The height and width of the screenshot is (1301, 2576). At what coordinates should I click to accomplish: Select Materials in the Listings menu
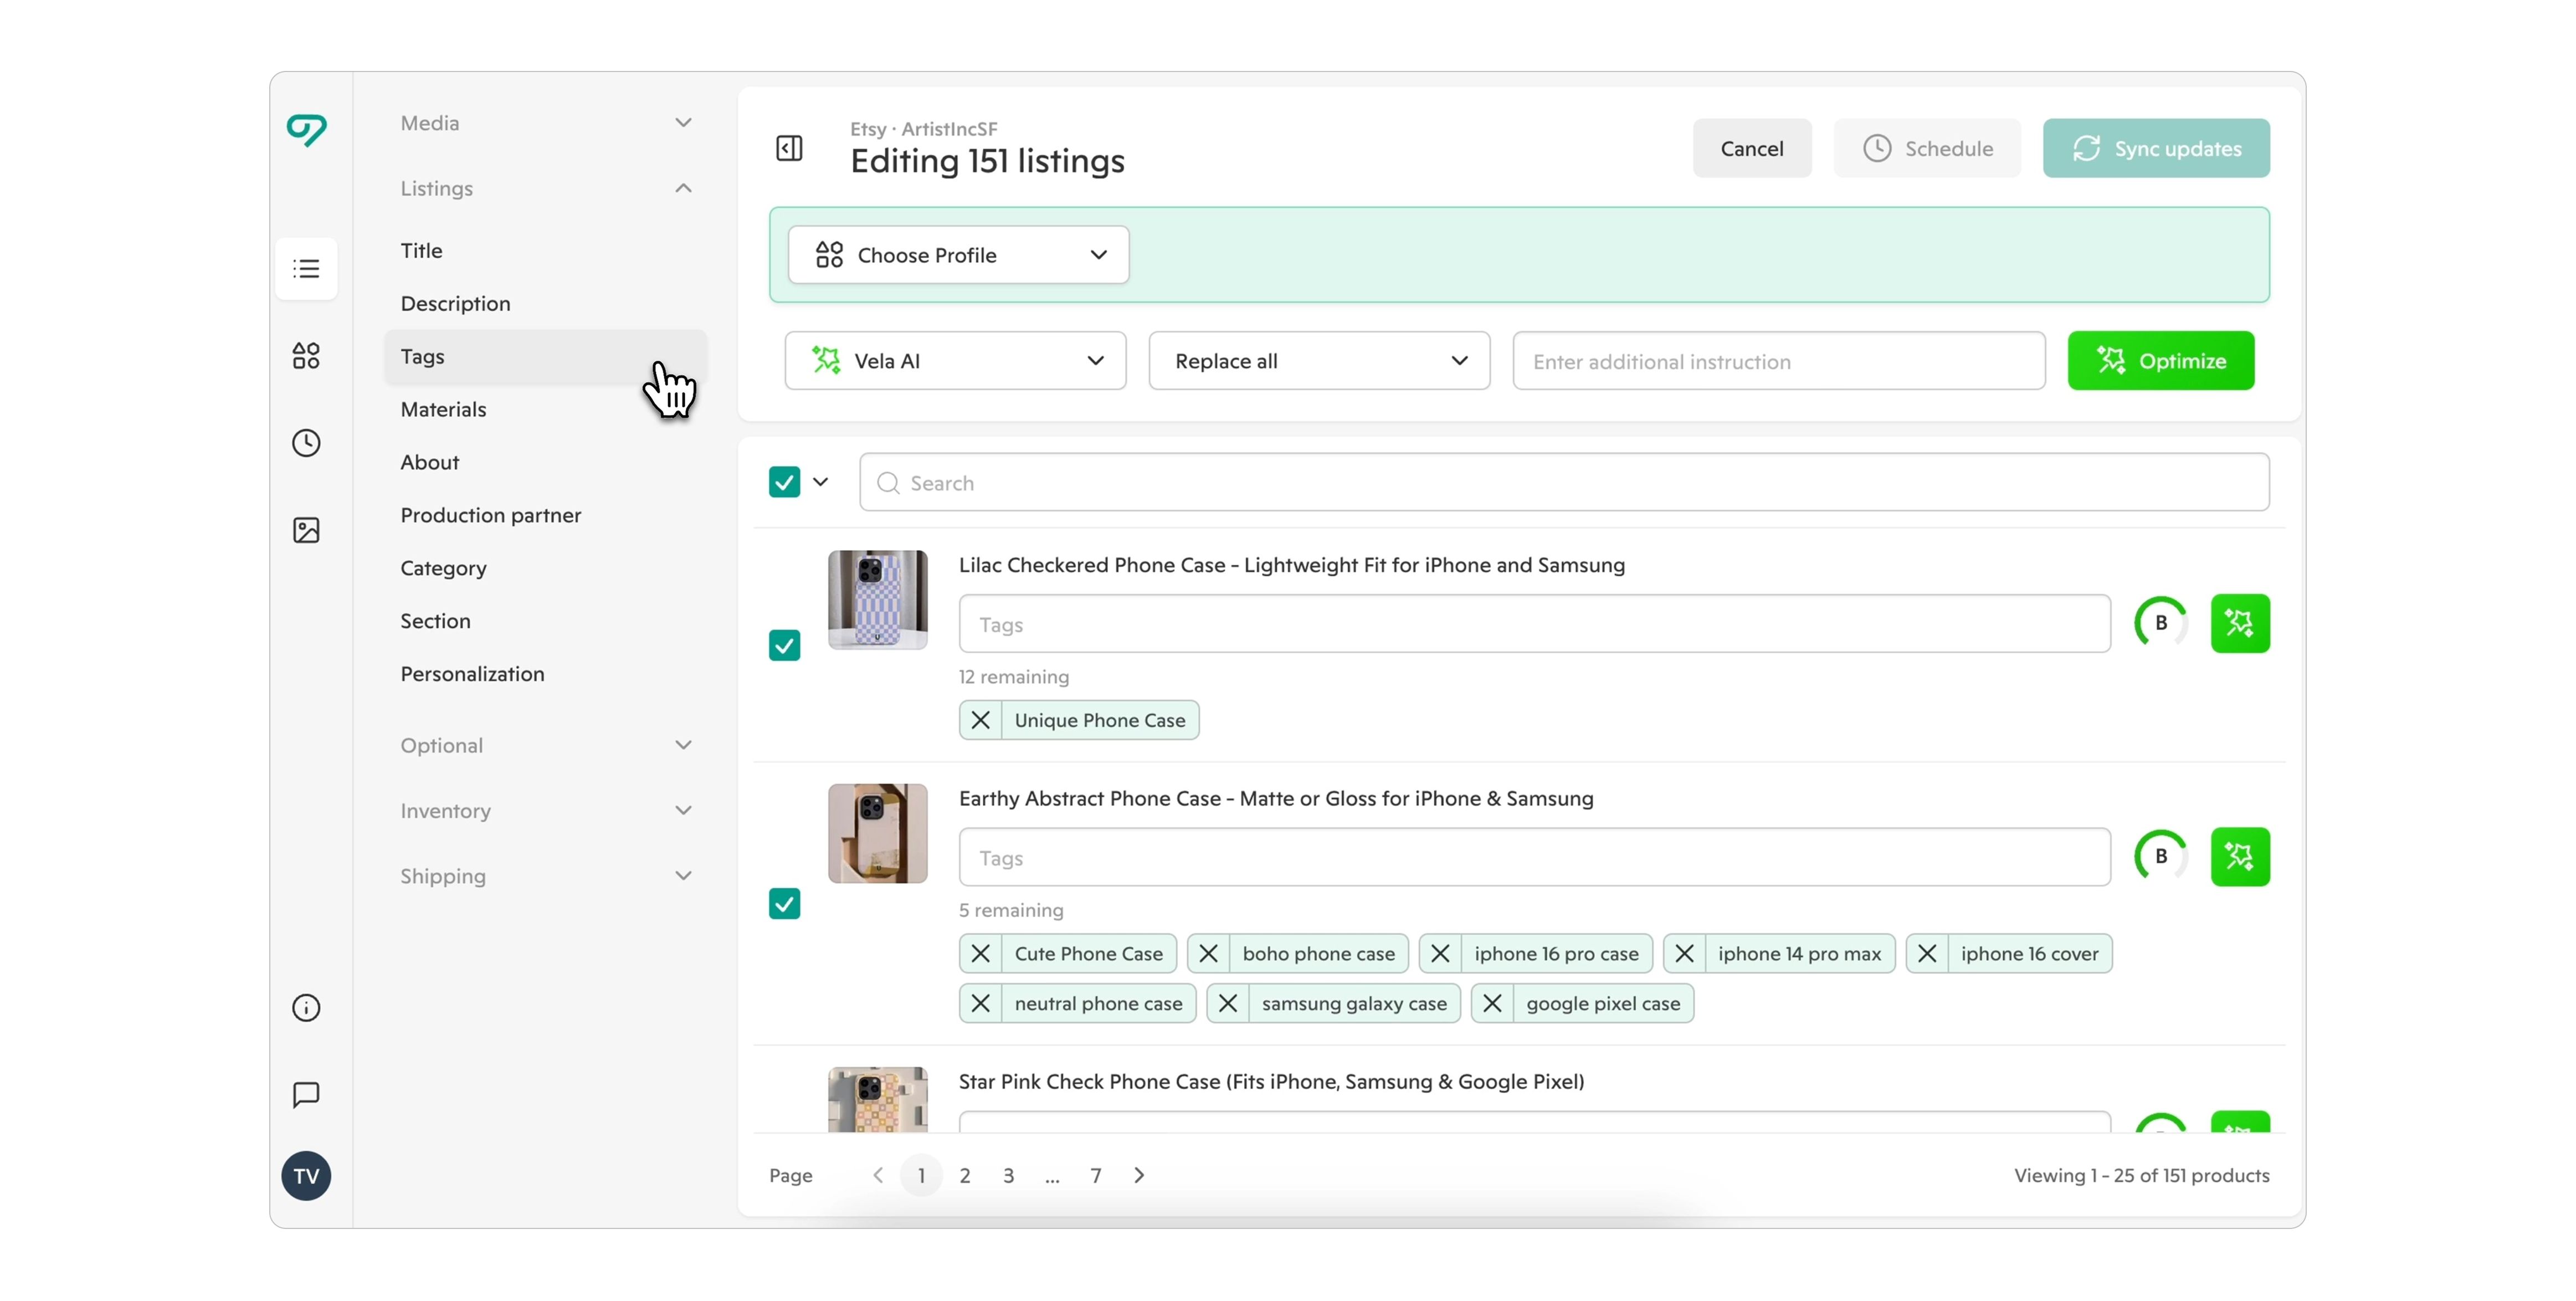(x=443, y=409)
